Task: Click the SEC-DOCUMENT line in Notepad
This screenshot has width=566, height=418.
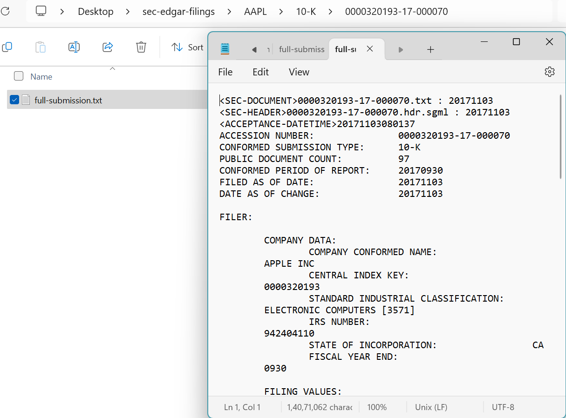Action: (x=356, y=101)
